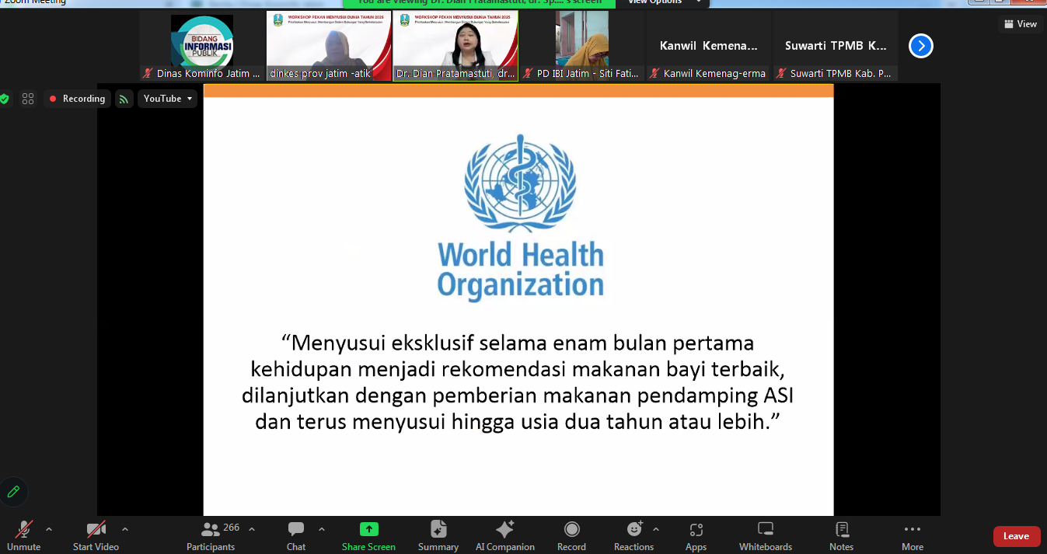
Task: Open the More menu
Action: point(911,536)
